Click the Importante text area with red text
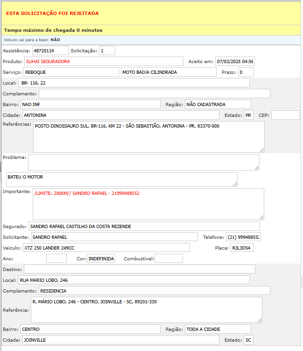This screenshot has width=303, height=351. coord(148,204)
